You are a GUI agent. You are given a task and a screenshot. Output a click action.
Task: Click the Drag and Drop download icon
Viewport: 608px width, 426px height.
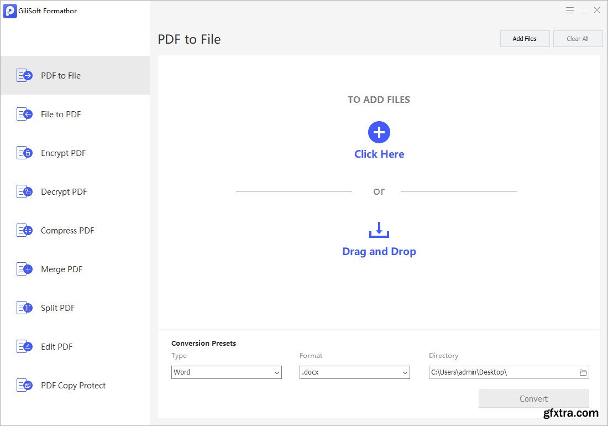(379, 230)
